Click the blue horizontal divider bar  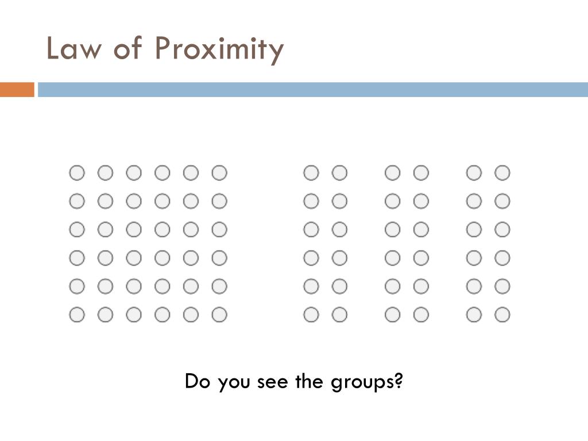[313, 90]
